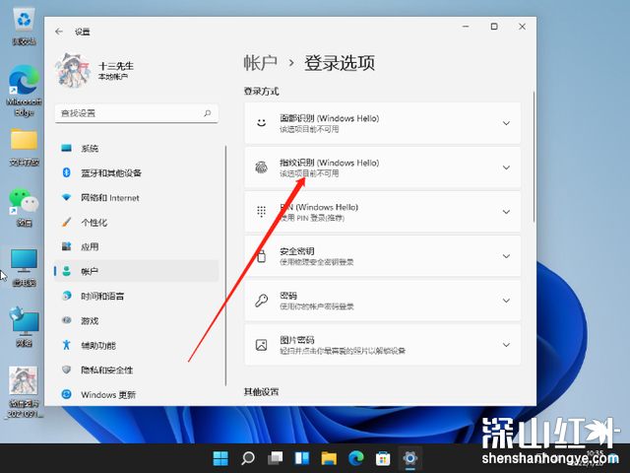Open Recycle Bin desktop icon

tap(24, 27)
